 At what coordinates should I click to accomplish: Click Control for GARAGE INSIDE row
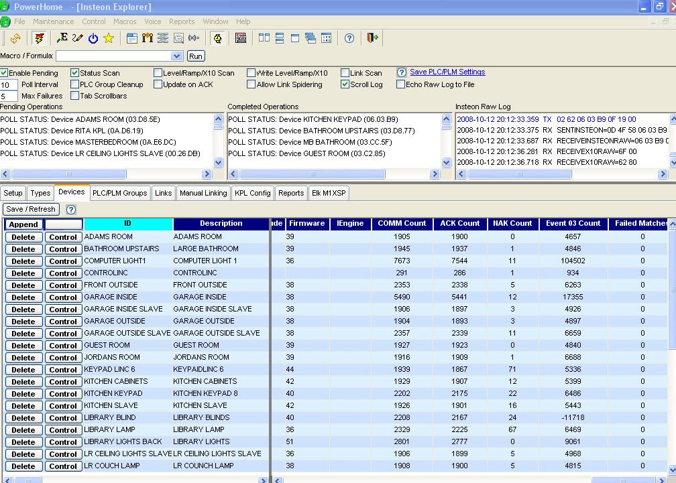pyautogui.click(x=63, y=297)
